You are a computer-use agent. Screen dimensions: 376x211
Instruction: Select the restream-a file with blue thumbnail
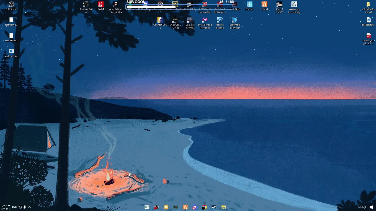click(11, 53)
